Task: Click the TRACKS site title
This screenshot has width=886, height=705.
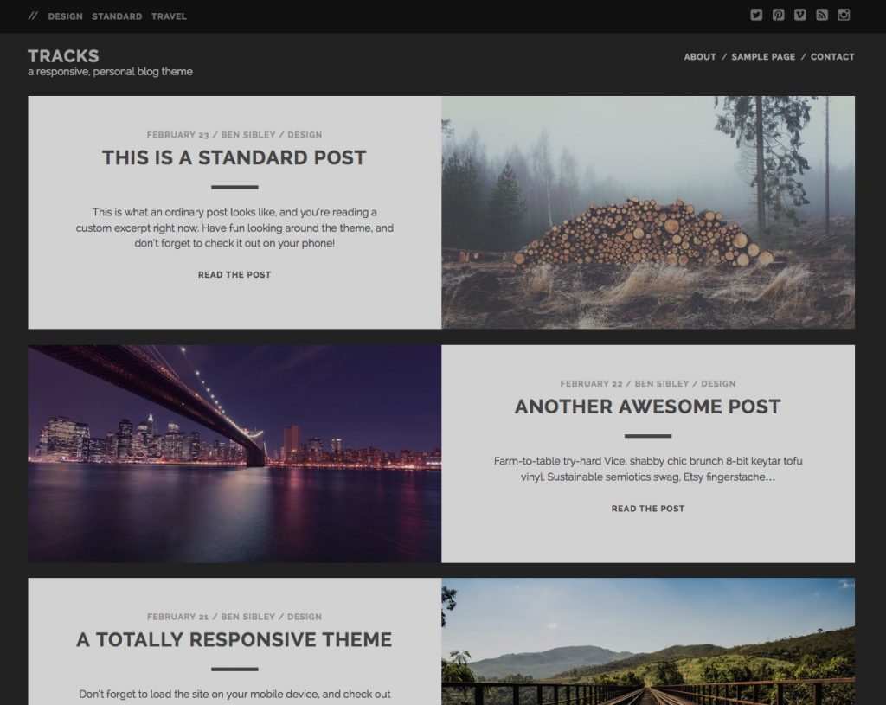Action: pyautogui.click(x=62, y=54)
